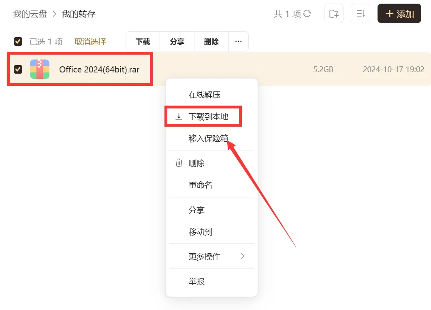Viewport: 431px width, 310px height.
Task: Click the refresh icon next to 共 1 项
Action: point(307,13)
